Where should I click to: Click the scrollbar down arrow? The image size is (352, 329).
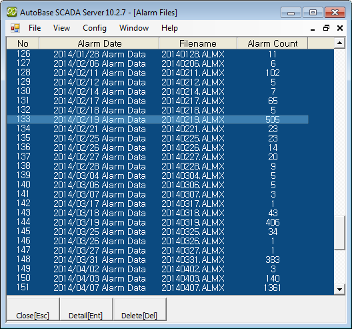pyautogui.click(x=339, y=289)
